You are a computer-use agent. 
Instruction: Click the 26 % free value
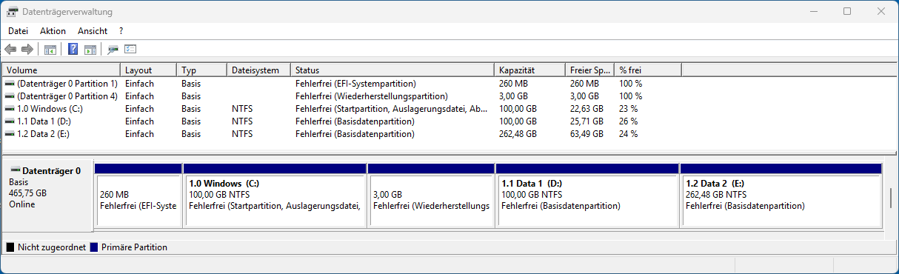coord(629,121)
